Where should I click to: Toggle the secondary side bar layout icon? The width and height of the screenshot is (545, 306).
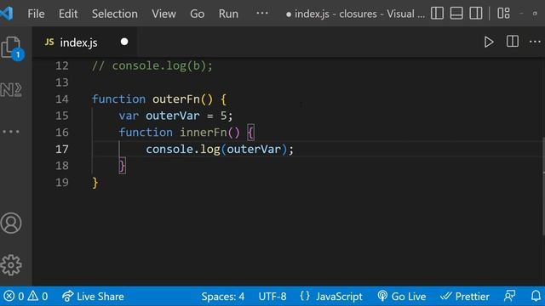coord(476,14)
